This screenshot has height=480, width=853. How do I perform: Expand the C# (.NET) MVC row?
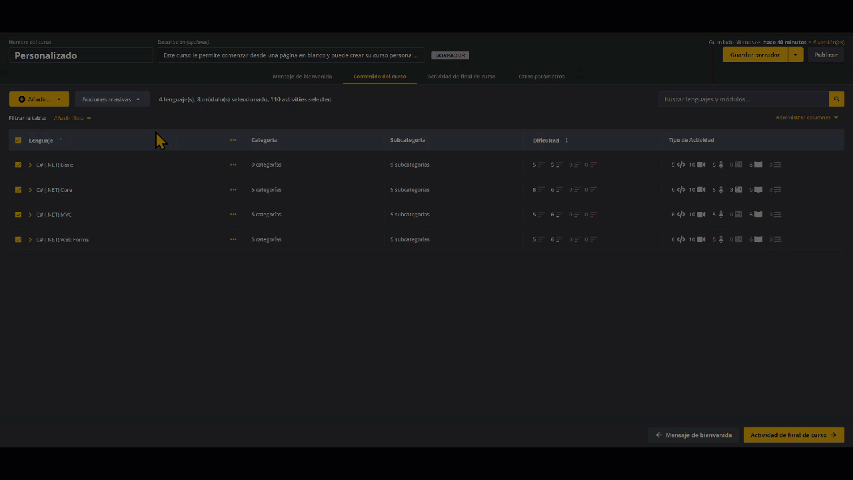[31, 215]
